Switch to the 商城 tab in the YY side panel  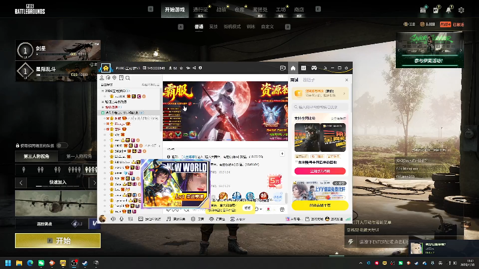pyautogui.click(x=294, y=80)
